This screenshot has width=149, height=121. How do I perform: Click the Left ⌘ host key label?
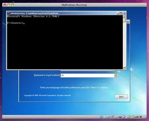click(138, 117)
